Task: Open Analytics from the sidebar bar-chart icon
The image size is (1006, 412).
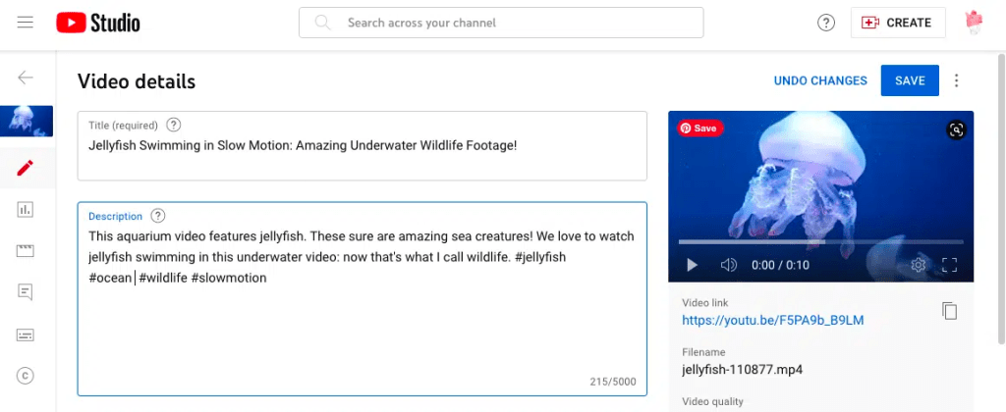Action: click(x=26, y=209)
